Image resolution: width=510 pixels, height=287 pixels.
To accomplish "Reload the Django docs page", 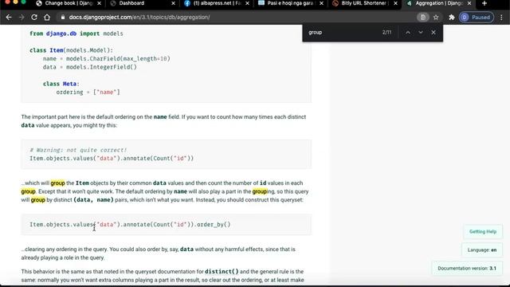I will point(34,18).
